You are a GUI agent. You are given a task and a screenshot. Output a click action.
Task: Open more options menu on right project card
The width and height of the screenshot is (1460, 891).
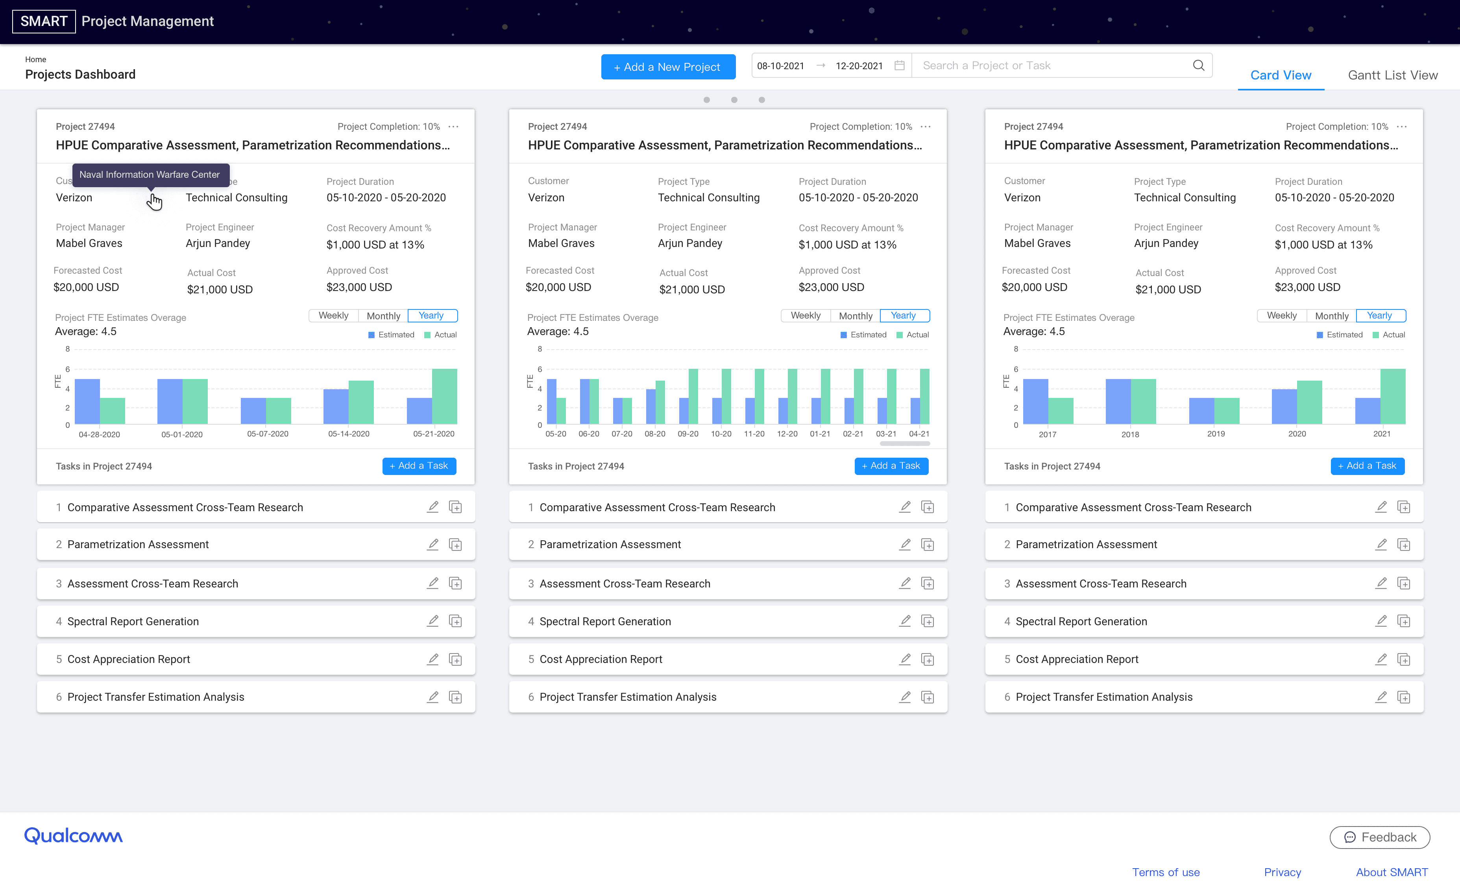tap(1402, 127)
